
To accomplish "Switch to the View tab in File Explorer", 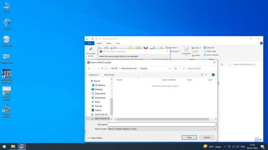I will point(118,43).
